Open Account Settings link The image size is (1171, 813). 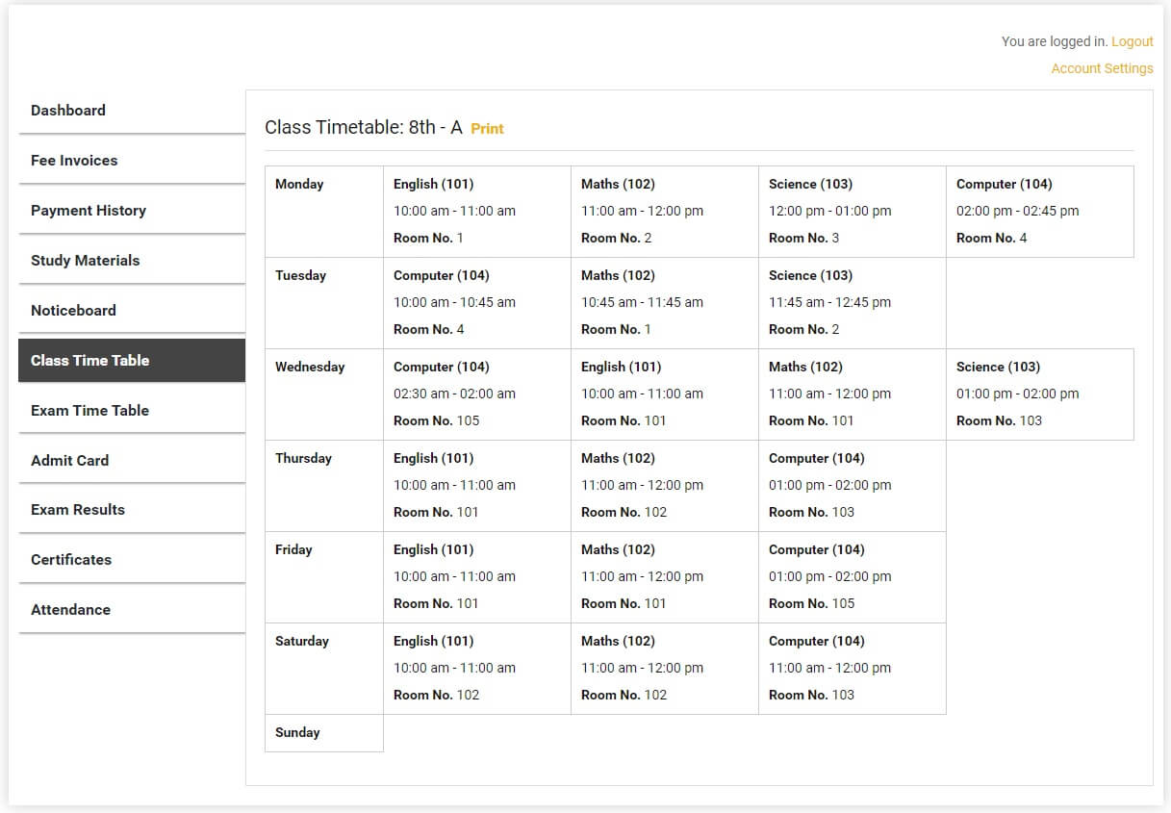coord(1102,68)
